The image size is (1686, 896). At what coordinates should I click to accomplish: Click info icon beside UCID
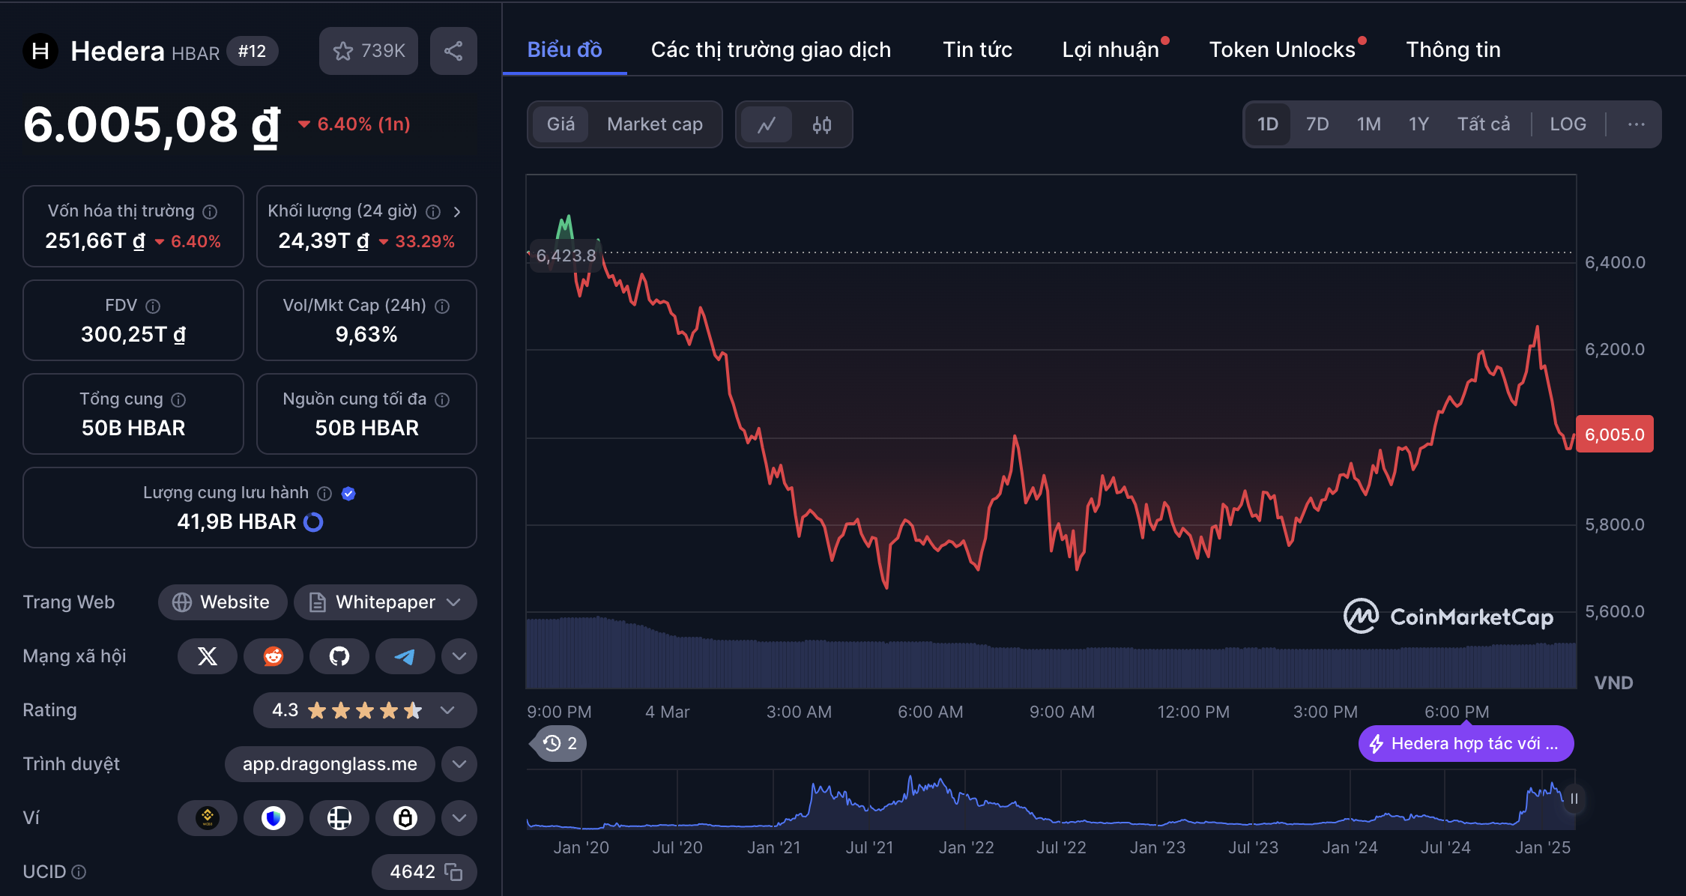[79, 872]
